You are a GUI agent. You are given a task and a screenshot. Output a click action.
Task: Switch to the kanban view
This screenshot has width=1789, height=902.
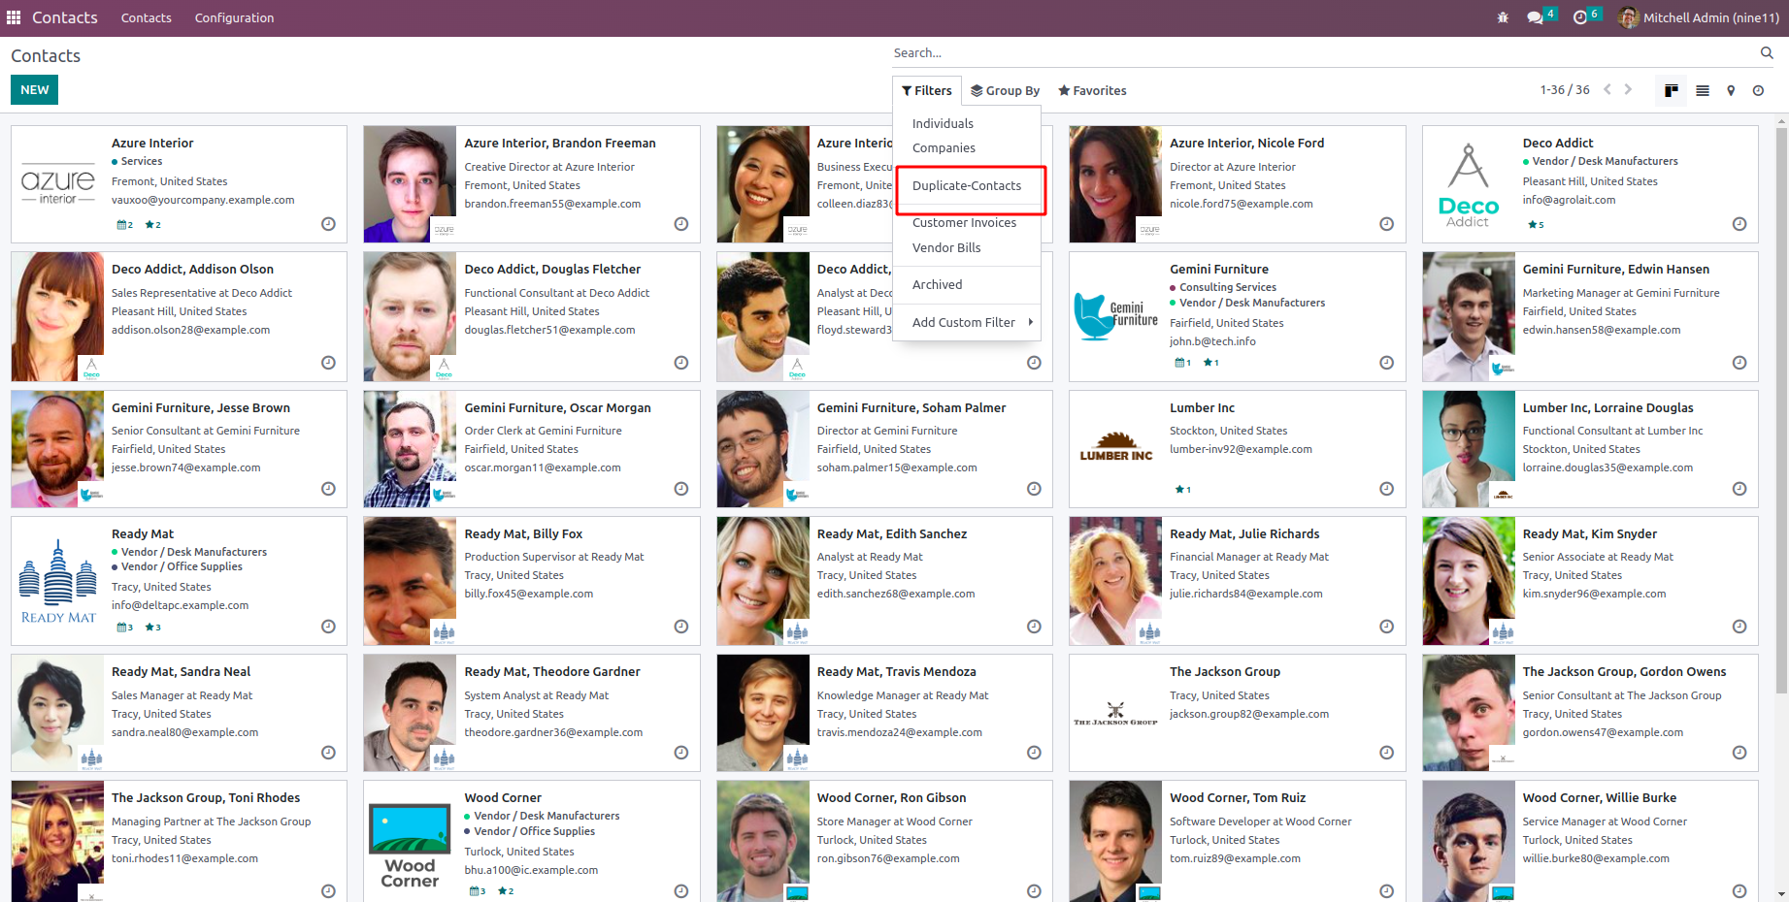click(1672, 90)
